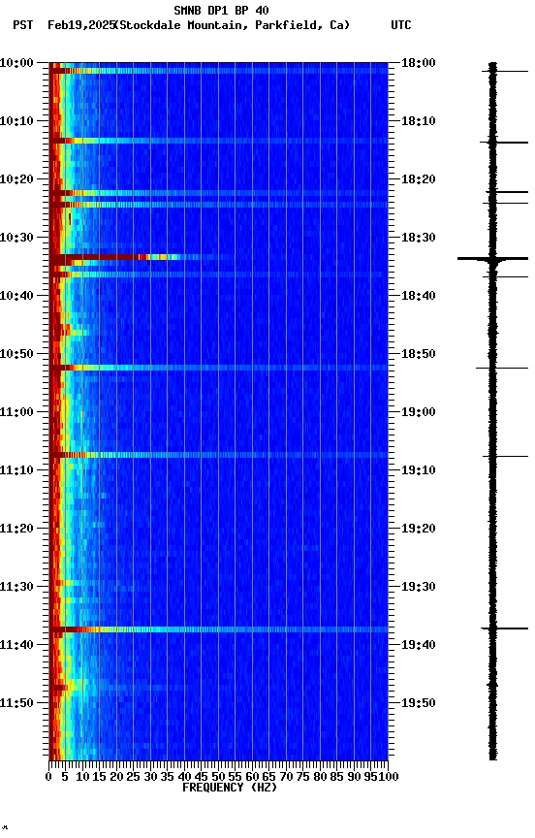Image resolution: width=535 pixels, height=838 pixels.
Task: Click the '11:00' PST time label
Action: click(x=16, y=412)
